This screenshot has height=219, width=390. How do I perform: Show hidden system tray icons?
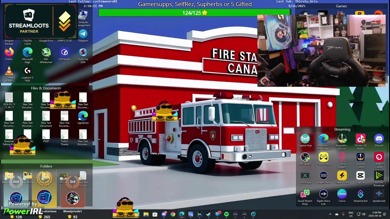click(330, 214)
